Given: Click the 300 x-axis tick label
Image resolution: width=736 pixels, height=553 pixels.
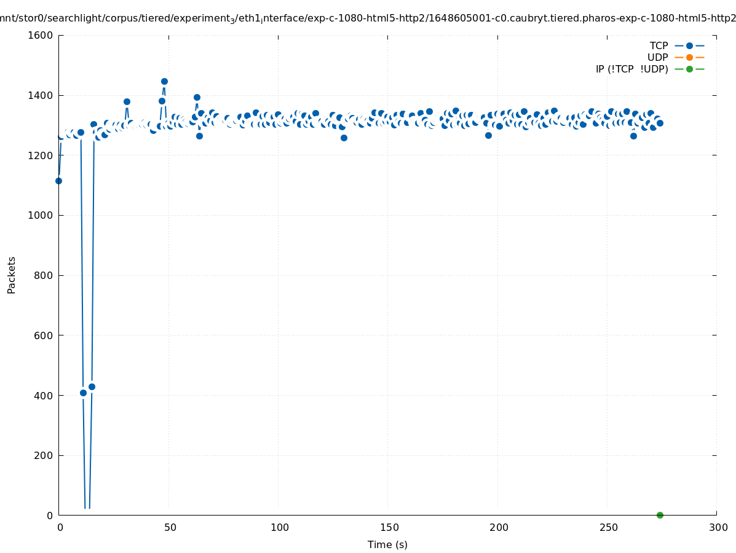Looking at the screenshot, I should pos(718,527).
